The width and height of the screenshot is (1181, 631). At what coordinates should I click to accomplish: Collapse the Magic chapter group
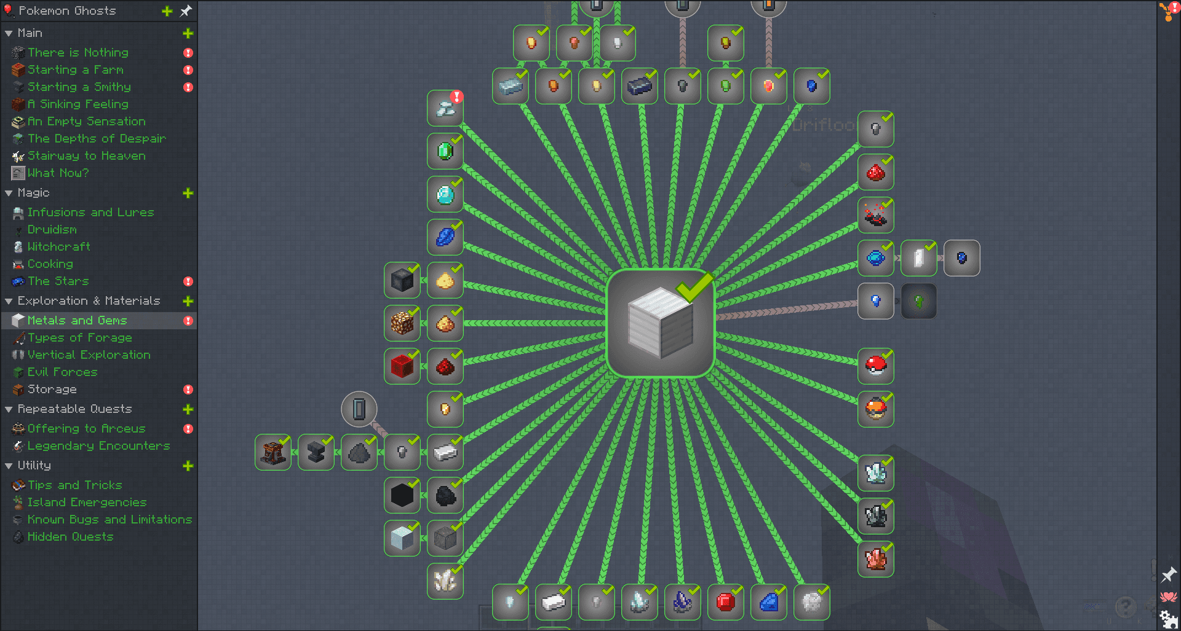(x=9, y=193)
